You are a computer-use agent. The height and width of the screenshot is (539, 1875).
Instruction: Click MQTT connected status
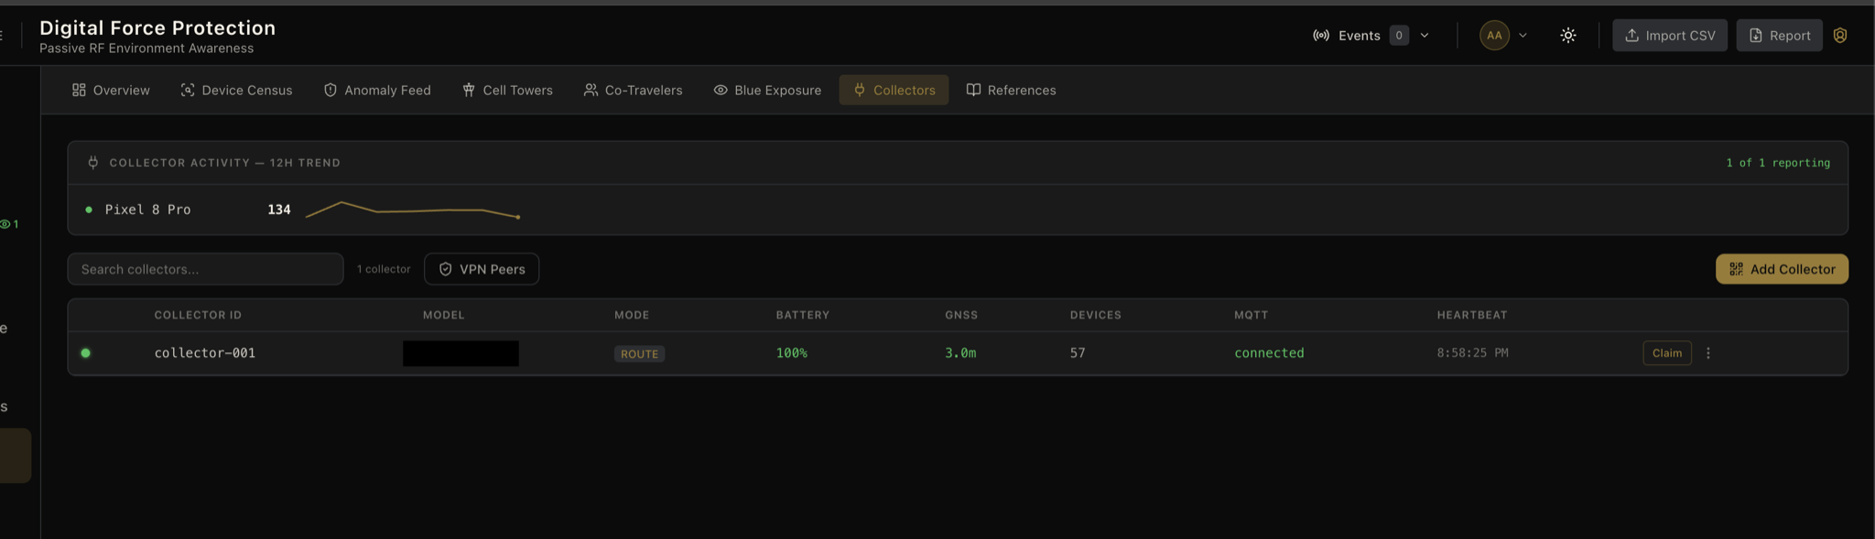(x=1269, y=353)
